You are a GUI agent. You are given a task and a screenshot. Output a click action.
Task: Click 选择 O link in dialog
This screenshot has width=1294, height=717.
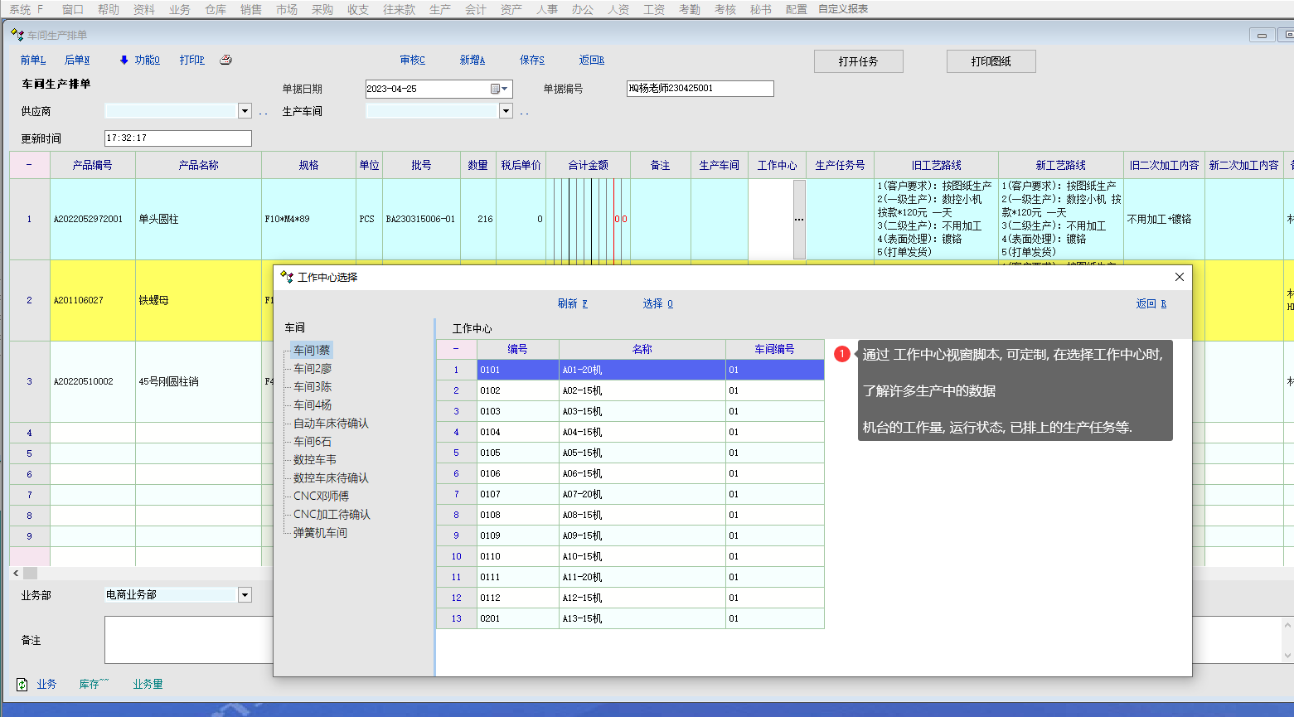coord(657,303)
